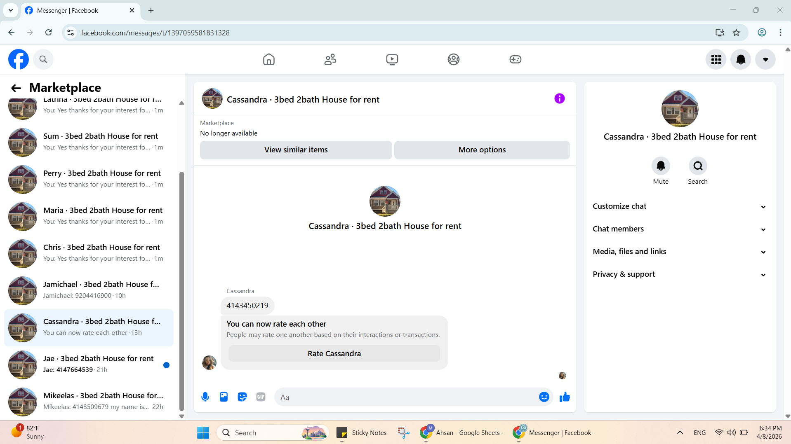Viewport: 791px width, 444px height.
Task: Expand Chat members section
Action: tap(680, 229)
